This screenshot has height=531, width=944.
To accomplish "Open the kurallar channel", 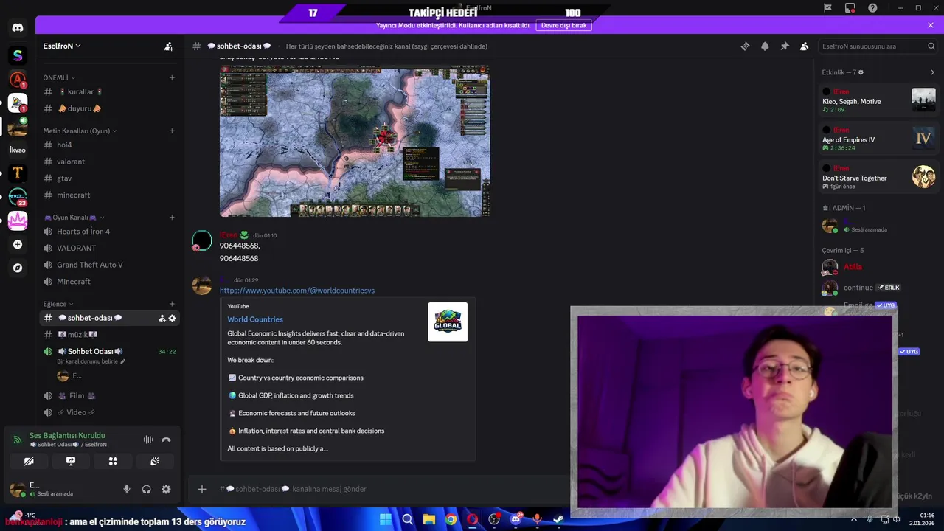I will pos(109,92).
